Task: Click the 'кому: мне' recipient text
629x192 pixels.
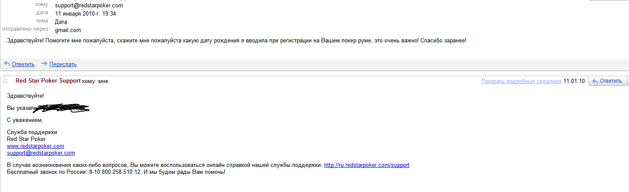Action: (x=95, y=81)
